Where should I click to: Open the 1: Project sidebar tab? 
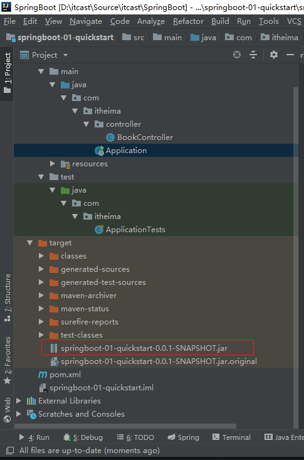point(8,73)
